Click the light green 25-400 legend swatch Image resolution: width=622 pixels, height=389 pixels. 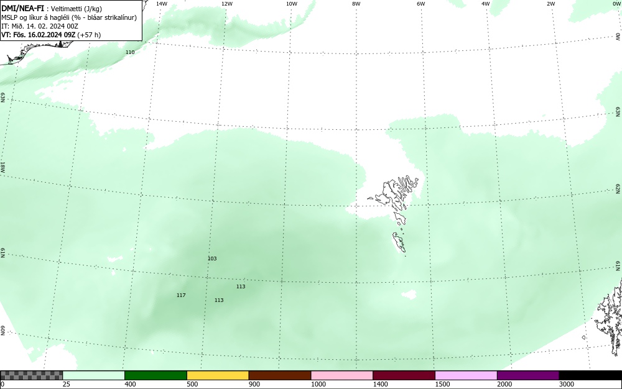click(x=94, y=375)
